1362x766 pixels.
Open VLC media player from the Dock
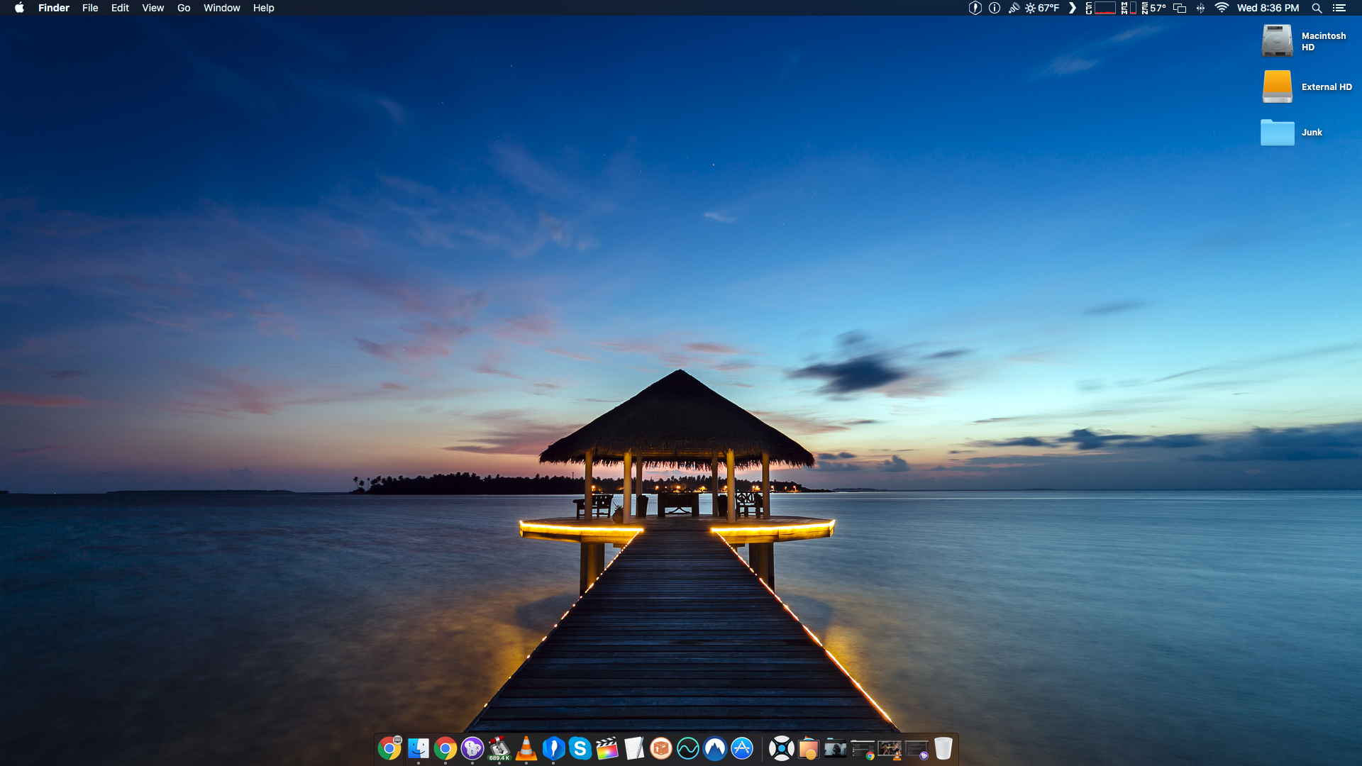point(526,748)
